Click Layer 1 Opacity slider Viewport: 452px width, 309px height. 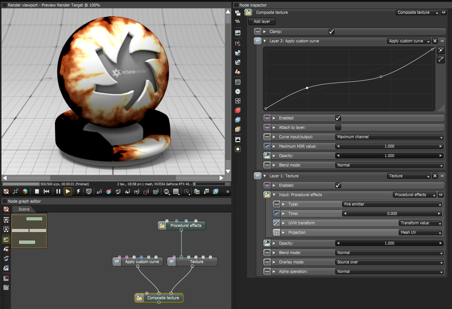[390, 243]
